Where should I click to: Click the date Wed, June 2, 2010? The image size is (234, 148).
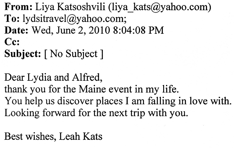(x=71, y=30)
